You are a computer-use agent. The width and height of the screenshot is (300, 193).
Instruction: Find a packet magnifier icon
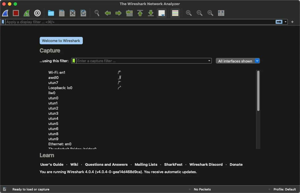click(x=97, y=13)
